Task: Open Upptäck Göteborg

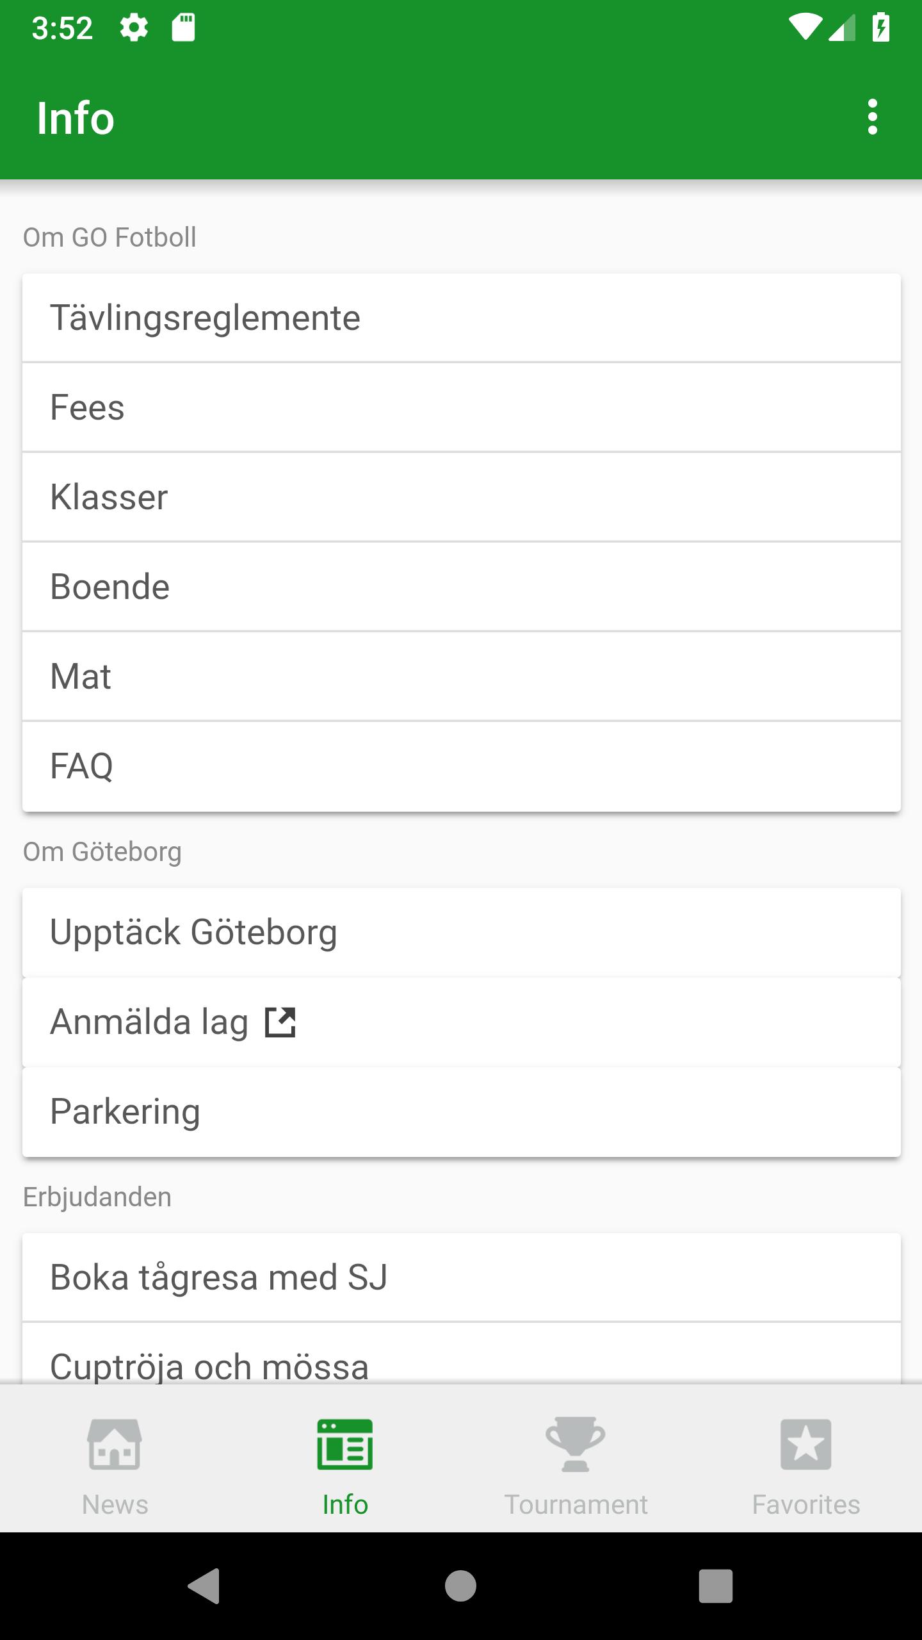Action: [x=462, y=933]
